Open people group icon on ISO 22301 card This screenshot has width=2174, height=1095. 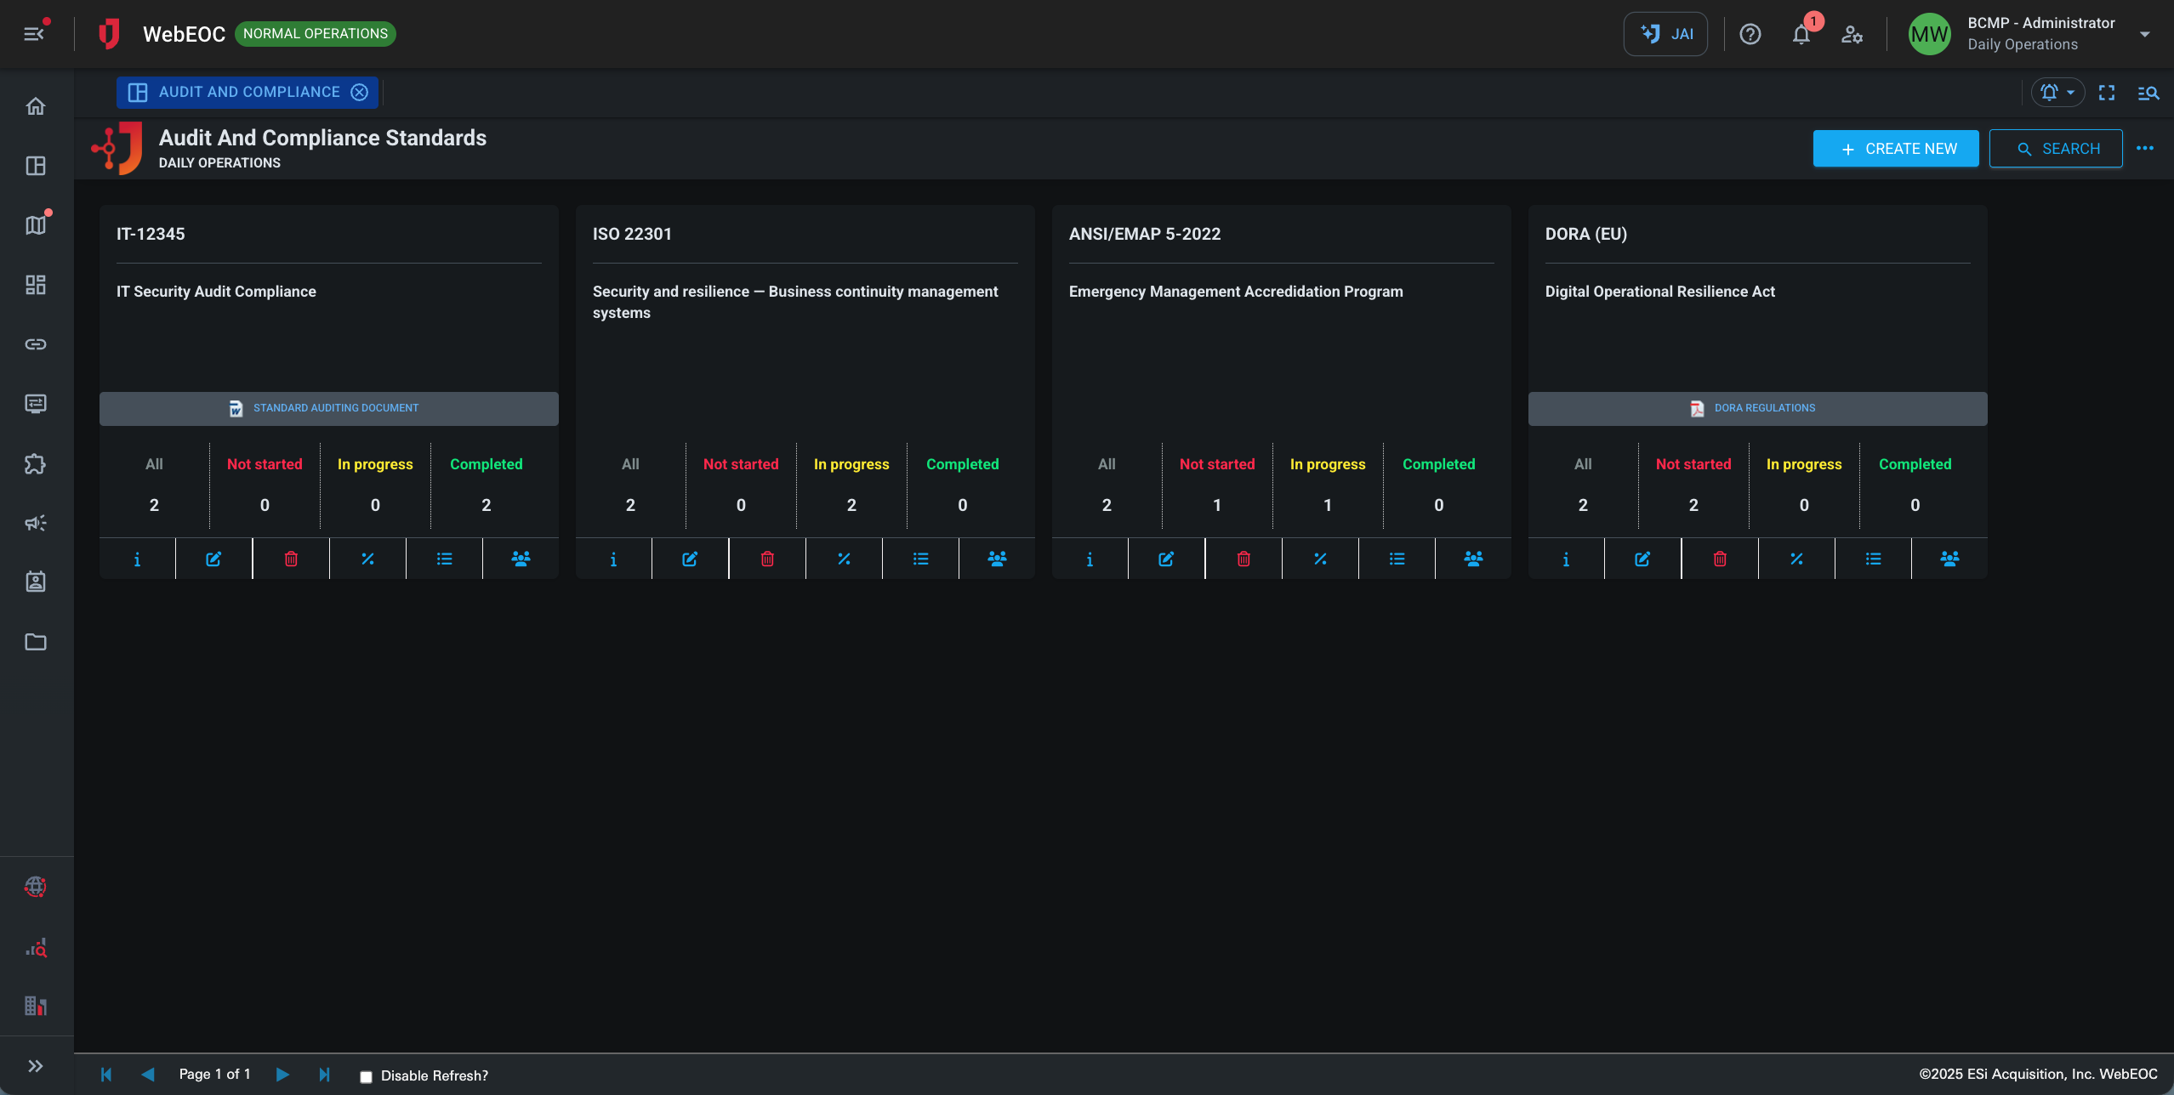997,559
